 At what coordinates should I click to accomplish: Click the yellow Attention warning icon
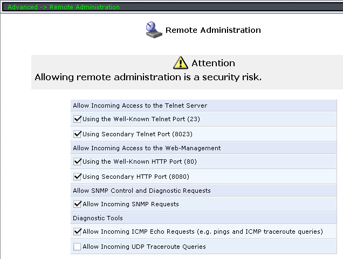(181, 62)
